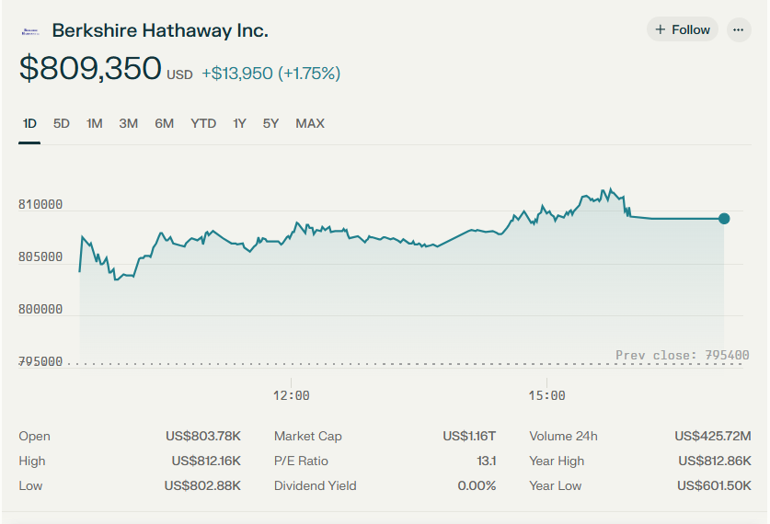
Task: Click the USD currency label
Action: click(x=179, y=75)
